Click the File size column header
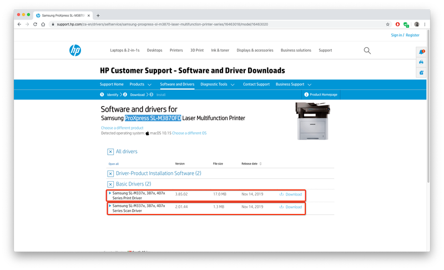Viewport: 444px width, 270px height. (218, 164)
